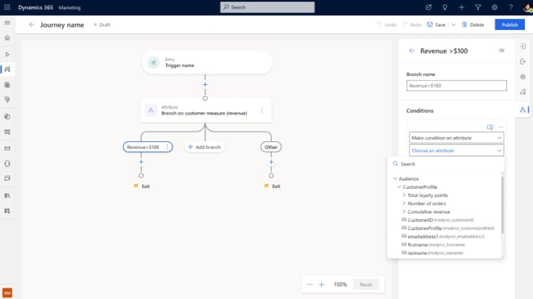Select the CustomerID attribute
533x299 pixels.
pos(438,220)
